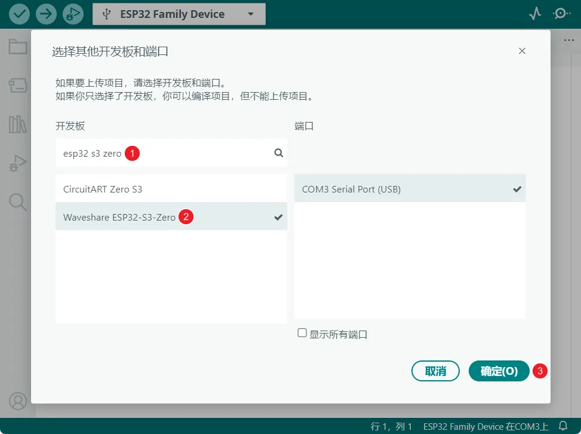The image size is (581, 434).
Task: Open the Serial Monitor
Action: [561, 14]
